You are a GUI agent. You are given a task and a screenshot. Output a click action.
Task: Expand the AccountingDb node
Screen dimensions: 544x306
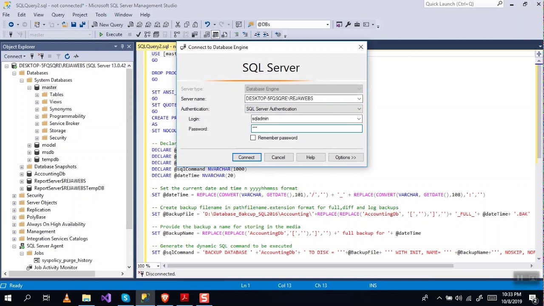click(22, 174)
